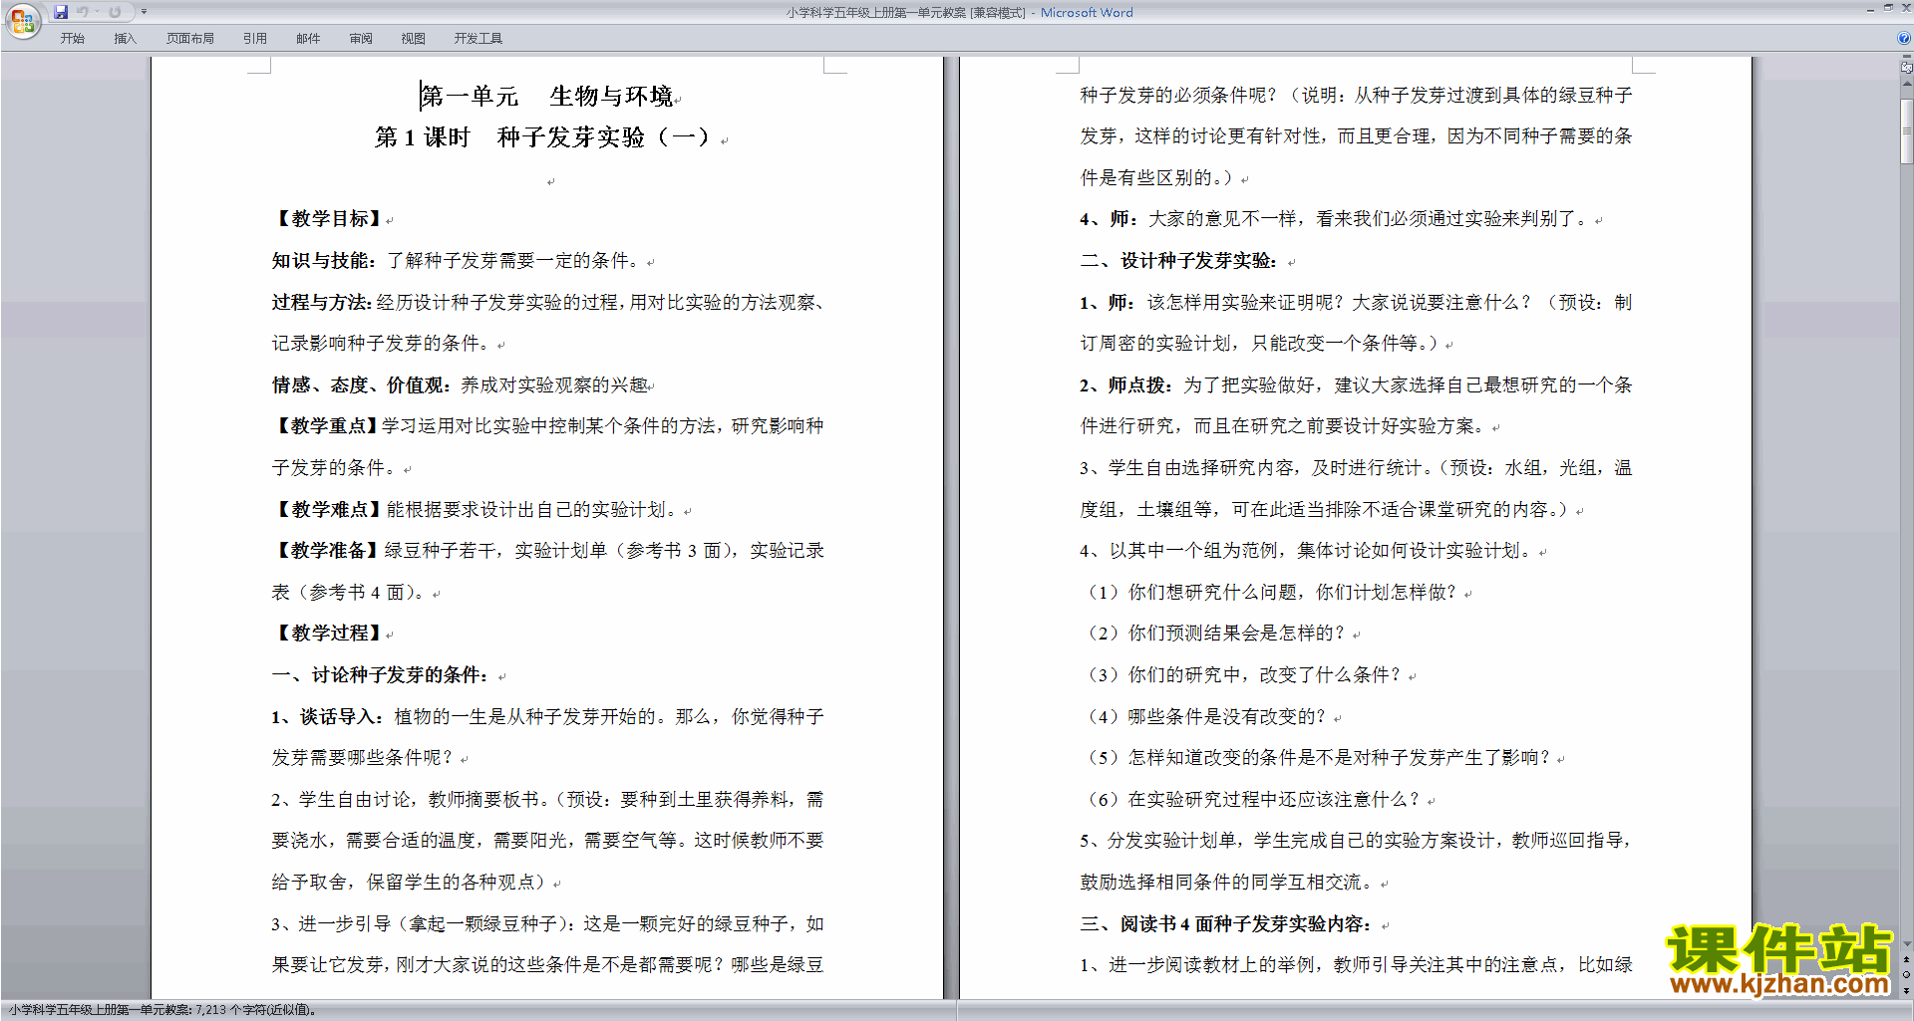Viewport: 1914px width, 1021px height.
Task: Click question (1) 你们想研究什么问题
Action: pos(1270,593)
